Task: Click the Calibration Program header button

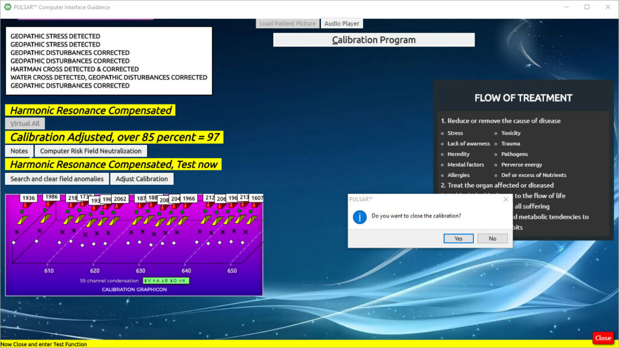Action: click(374, 40)
